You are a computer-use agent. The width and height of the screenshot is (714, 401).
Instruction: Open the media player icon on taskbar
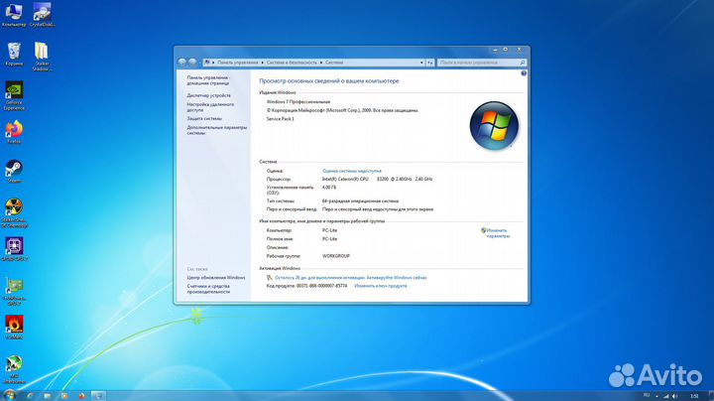click(64, 395)
